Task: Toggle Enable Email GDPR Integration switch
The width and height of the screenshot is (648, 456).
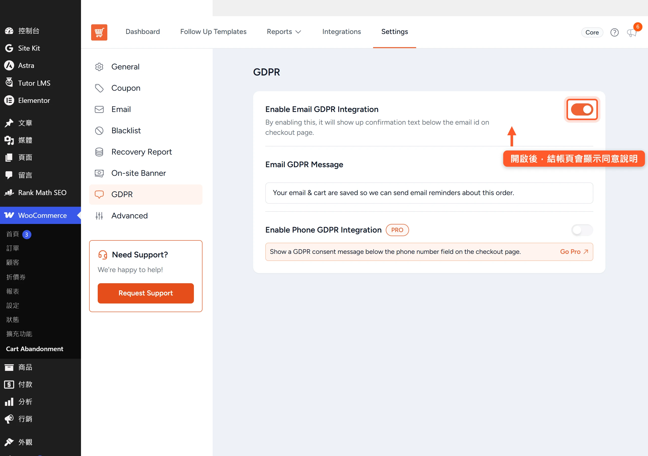Action: tap(582, 110)
